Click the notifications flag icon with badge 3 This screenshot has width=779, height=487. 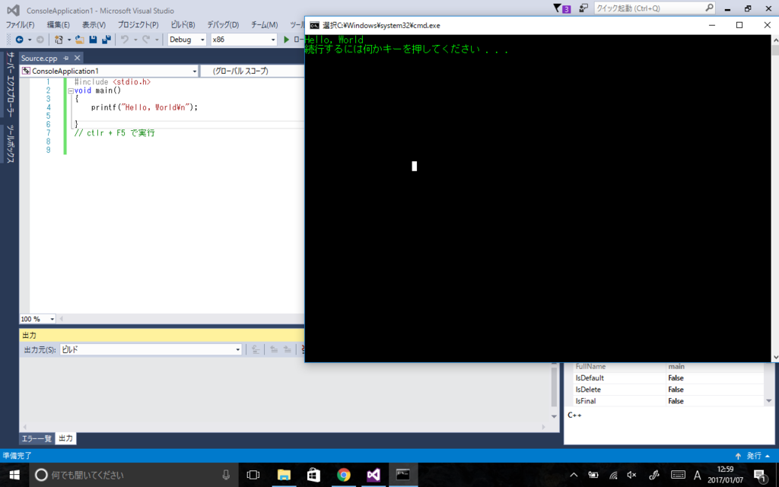pyautogui.click(x=562, y=8)
